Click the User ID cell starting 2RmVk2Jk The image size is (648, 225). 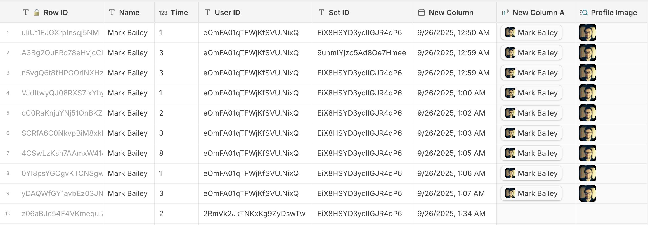tap(254, 214)
